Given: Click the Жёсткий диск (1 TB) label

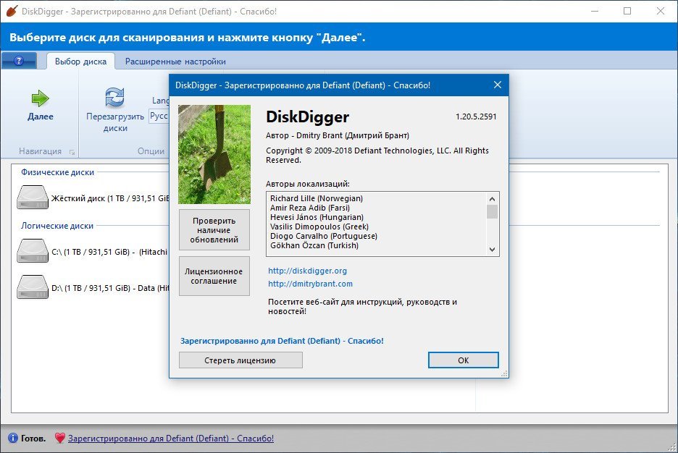Looking at the screenshot, I should point(110,198).
